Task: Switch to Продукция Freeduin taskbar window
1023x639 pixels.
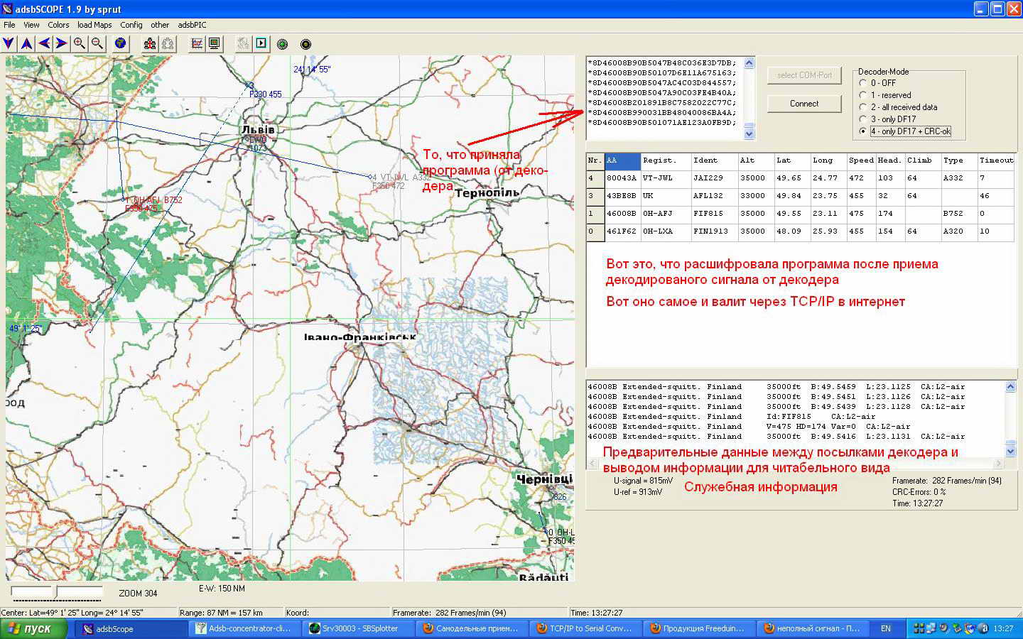Action: pyautogui.click(x=698, y=628)
